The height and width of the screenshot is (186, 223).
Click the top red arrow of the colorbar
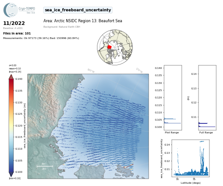point(11,77)
